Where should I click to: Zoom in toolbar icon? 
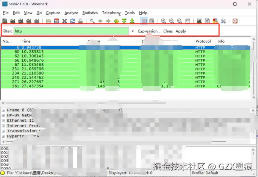pos(163,21)
